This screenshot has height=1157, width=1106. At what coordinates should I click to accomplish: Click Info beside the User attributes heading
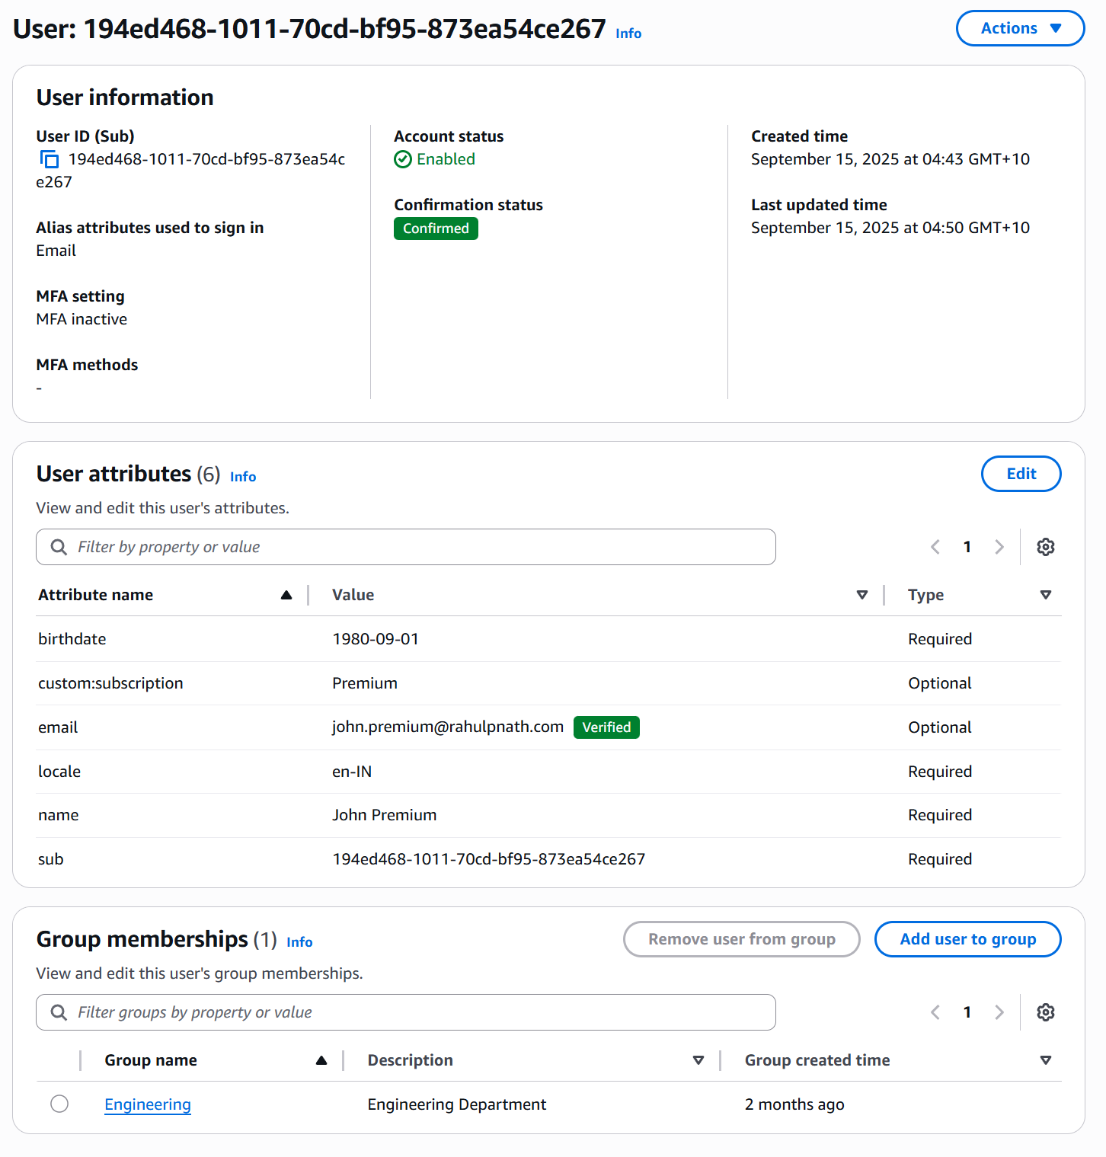pyautogui.click(x=242, y=476)
